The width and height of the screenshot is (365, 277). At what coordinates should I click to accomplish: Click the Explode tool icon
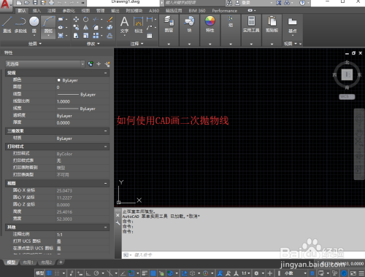pyautogui.click(x=109, y=28)
